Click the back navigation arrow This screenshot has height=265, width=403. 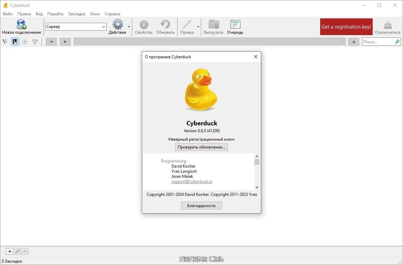(x=51, y=42)
